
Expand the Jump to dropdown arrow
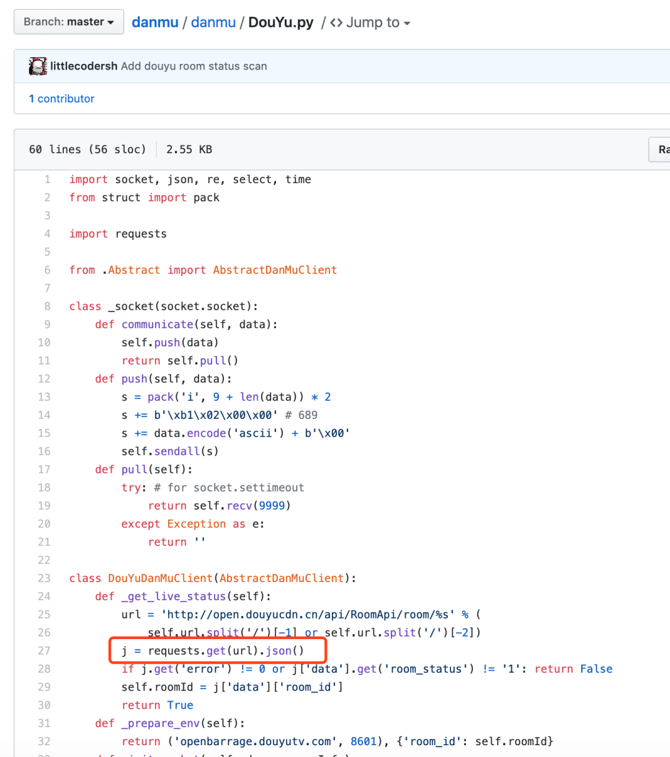coord(407,24)
